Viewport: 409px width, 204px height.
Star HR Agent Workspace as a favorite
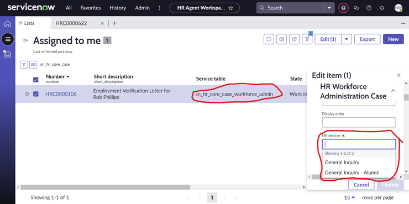point(230,8)
